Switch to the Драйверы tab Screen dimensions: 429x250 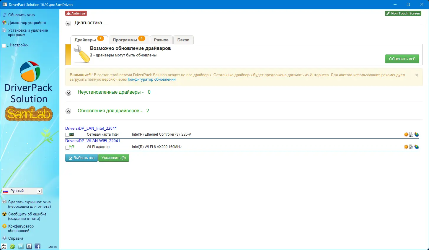[x=89, y=40]
